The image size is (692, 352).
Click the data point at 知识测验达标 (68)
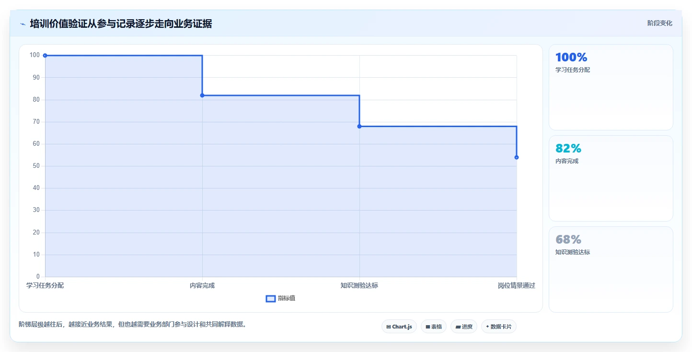[x=359, y=126]
